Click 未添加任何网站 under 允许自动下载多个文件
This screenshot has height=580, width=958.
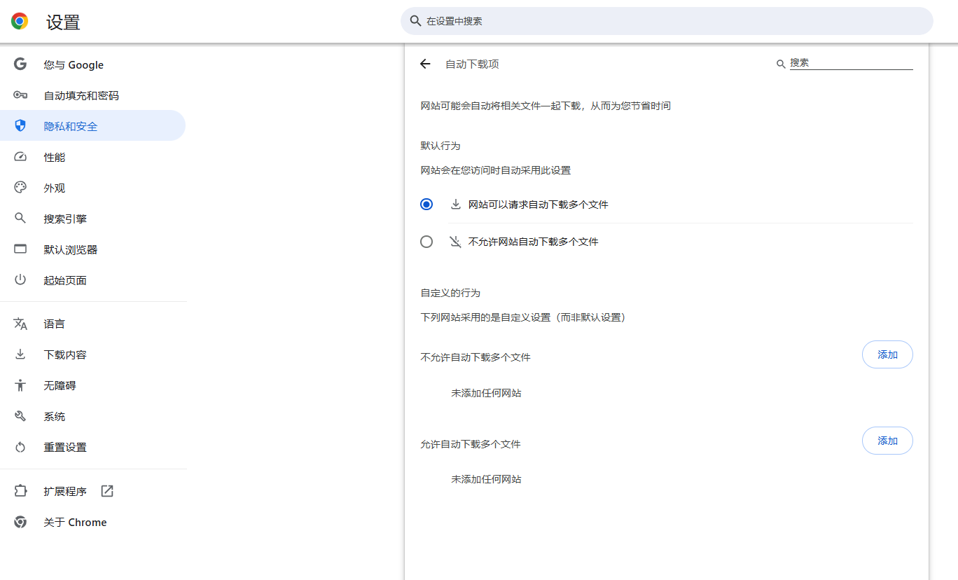coord(486,479)
